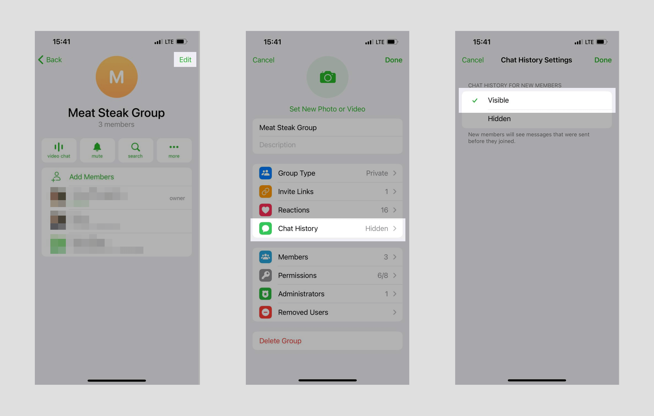The width and height of the screenshot is (654, 416).
Task: Tap the Invite Links chain icon
Action: (265, 191)
